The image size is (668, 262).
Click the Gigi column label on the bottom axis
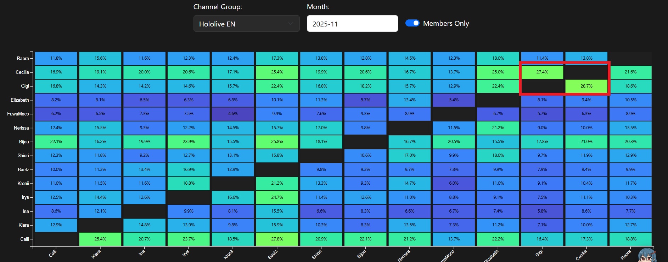[x=539, y=253]
